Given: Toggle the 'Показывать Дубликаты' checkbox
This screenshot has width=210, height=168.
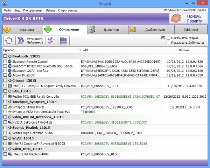Looking at the screenshot, I should click(x=169, y=42).
